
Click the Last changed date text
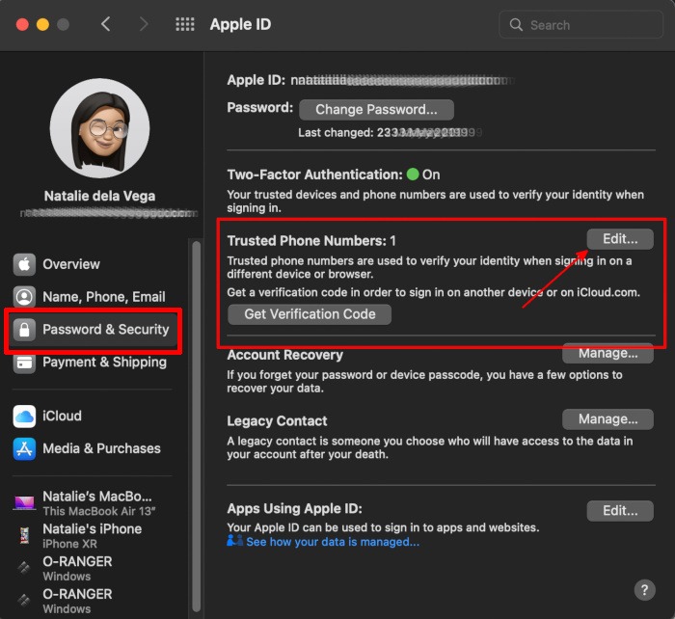pos(390,133)
